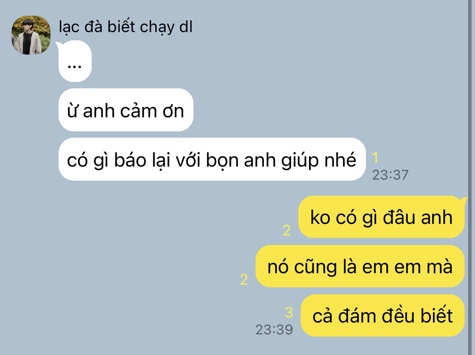Tap the 23:37 timestamp
The image size is (475, 355).
click(390, 175)
